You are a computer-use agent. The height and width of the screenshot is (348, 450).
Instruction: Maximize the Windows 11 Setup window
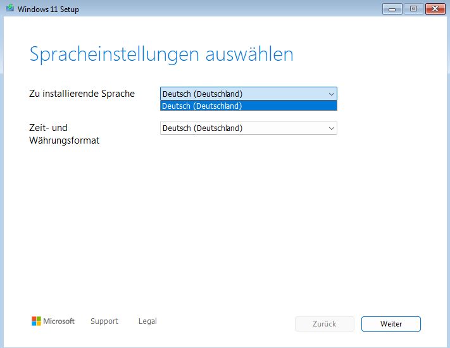(413, 9)
